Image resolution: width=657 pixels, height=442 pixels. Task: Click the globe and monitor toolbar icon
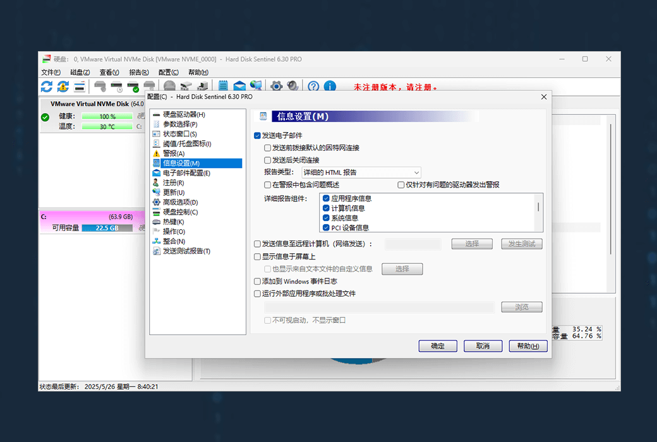coord(256,86)
